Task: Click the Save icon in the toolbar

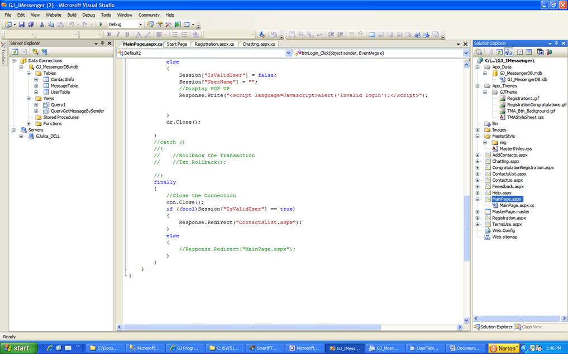Action: [x=22, y=25]
